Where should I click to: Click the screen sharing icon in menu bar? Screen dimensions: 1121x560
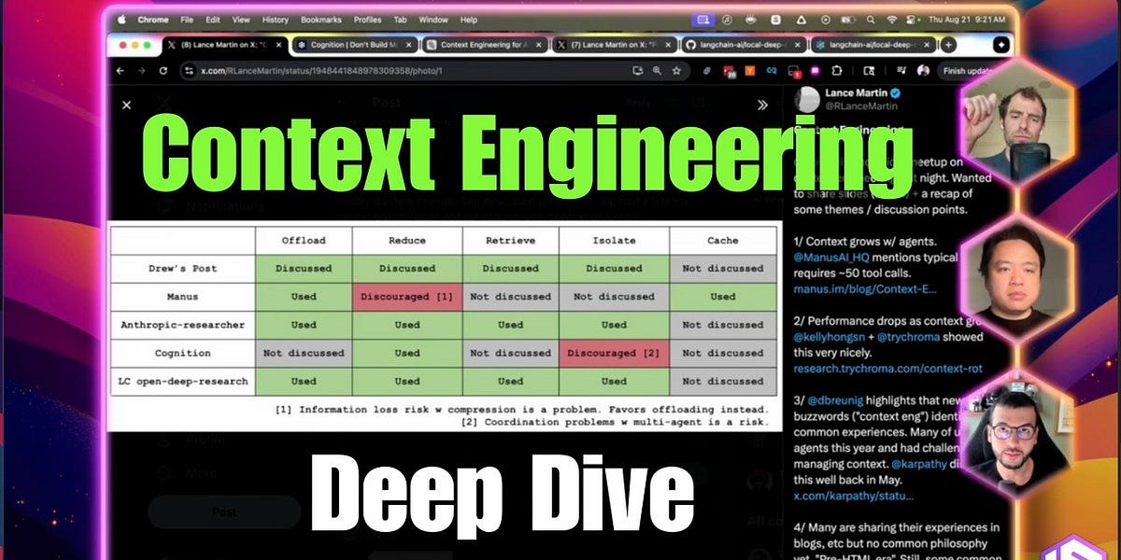[702, 19]
